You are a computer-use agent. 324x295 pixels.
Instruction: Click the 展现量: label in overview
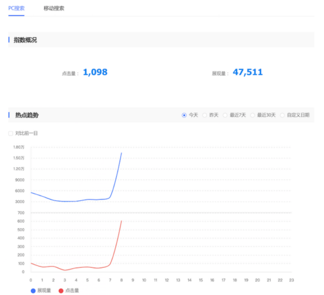[x=220, y=73]
